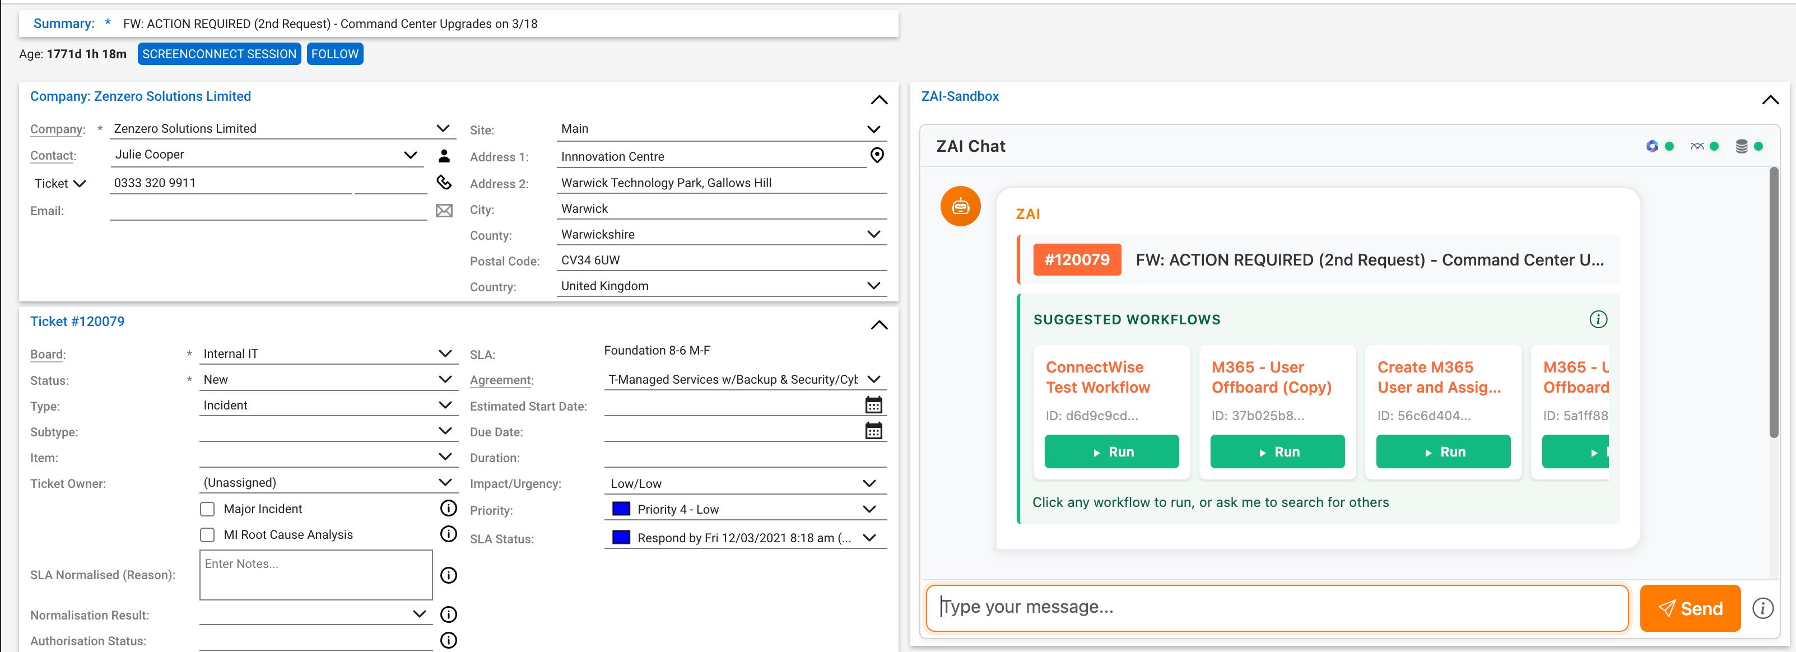Run the Create M365 User and Assign workflow
Viewport: 1796px width, 652px height.
point(1443,452)
